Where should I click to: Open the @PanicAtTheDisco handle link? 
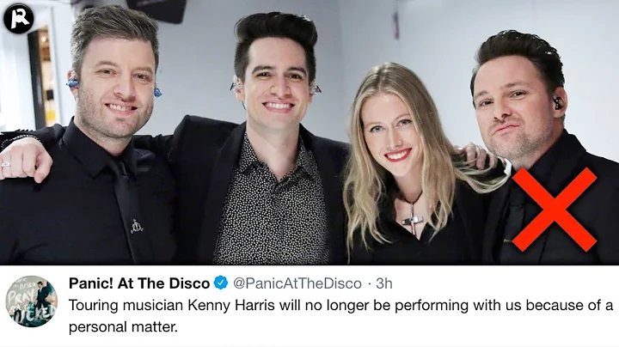(x=297, y=283)
